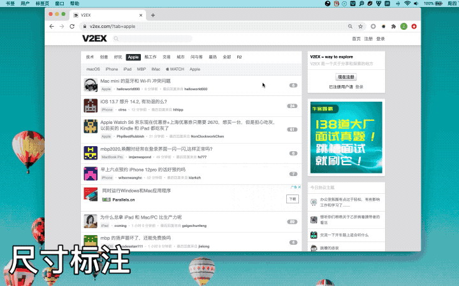459x286 pixels.
Task: Switch to the 交易 tab
Action: pos(166,57)
